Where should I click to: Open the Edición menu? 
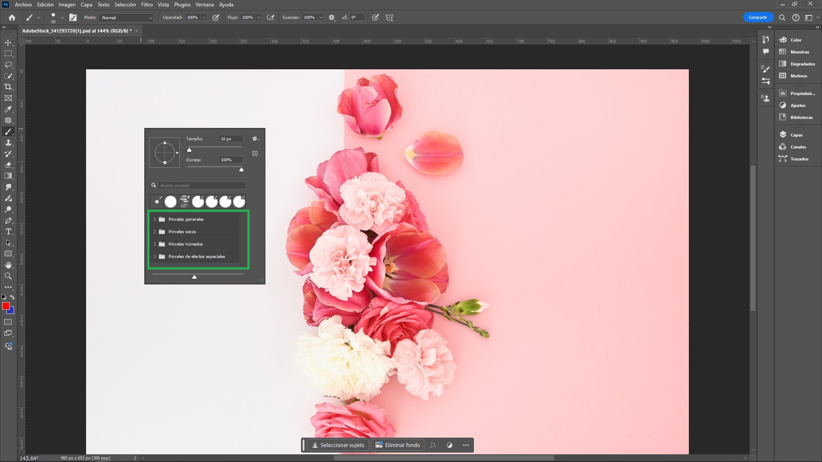point(45,5)
